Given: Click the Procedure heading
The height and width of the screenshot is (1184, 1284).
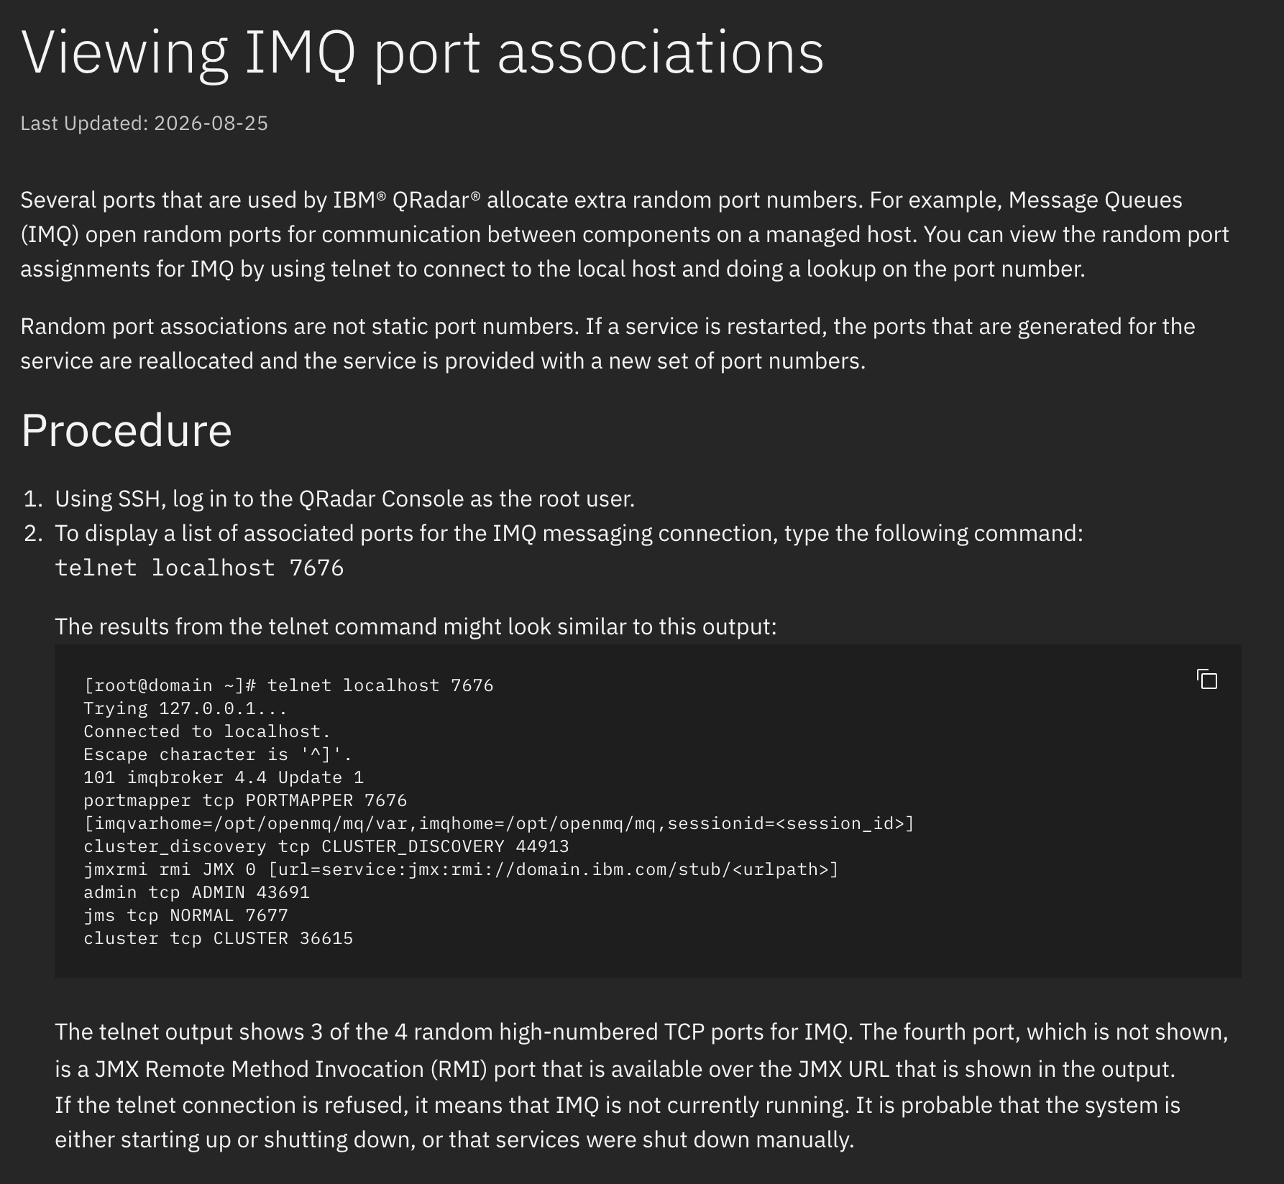Looking at the screenshot, I should tap(127, 430).
